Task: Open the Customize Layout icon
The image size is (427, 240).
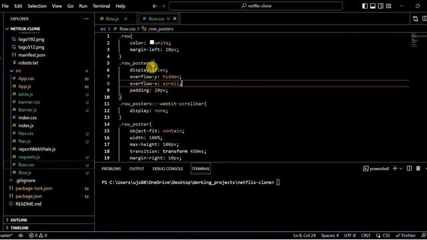Action: (388, 6)
